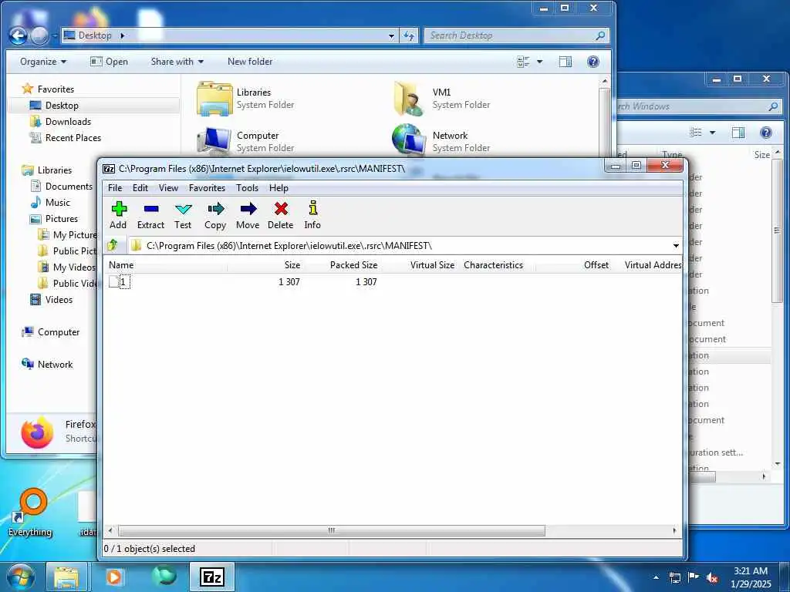Select Favorites in the navigation pane
This screenshot has height=592, width=790.
[x=56, y=89]
